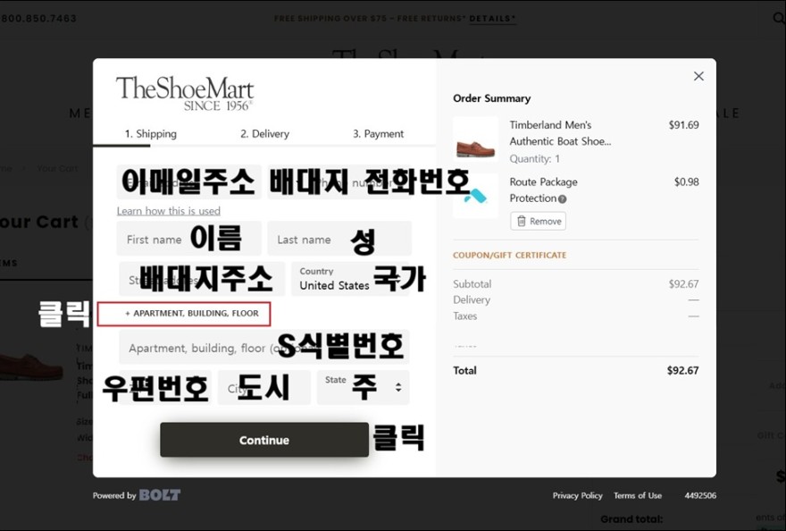Click the free returns DETAILS link in banner

tap(492, 19)
